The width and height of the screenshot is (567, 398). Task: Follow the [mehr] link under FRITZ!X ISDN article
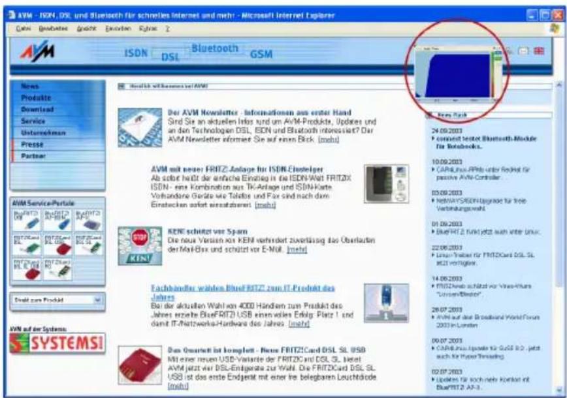coord(265,205)
